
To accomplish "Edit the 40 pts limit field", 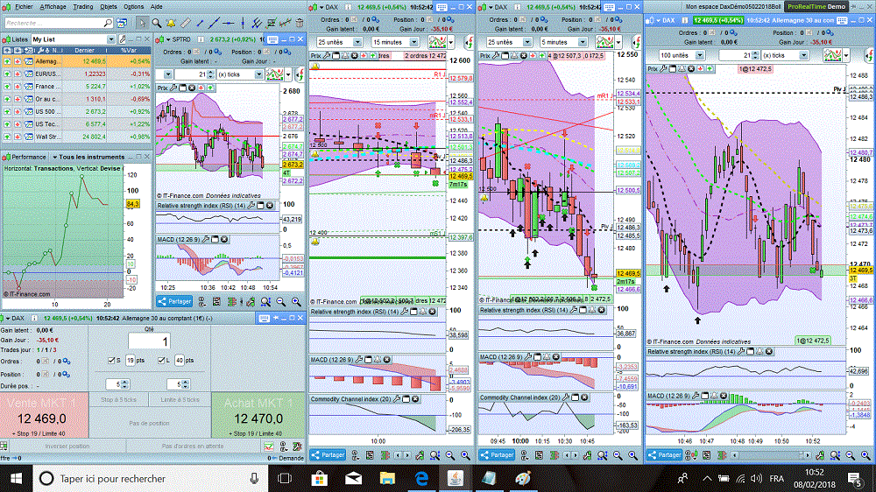I will coord(180,360).
